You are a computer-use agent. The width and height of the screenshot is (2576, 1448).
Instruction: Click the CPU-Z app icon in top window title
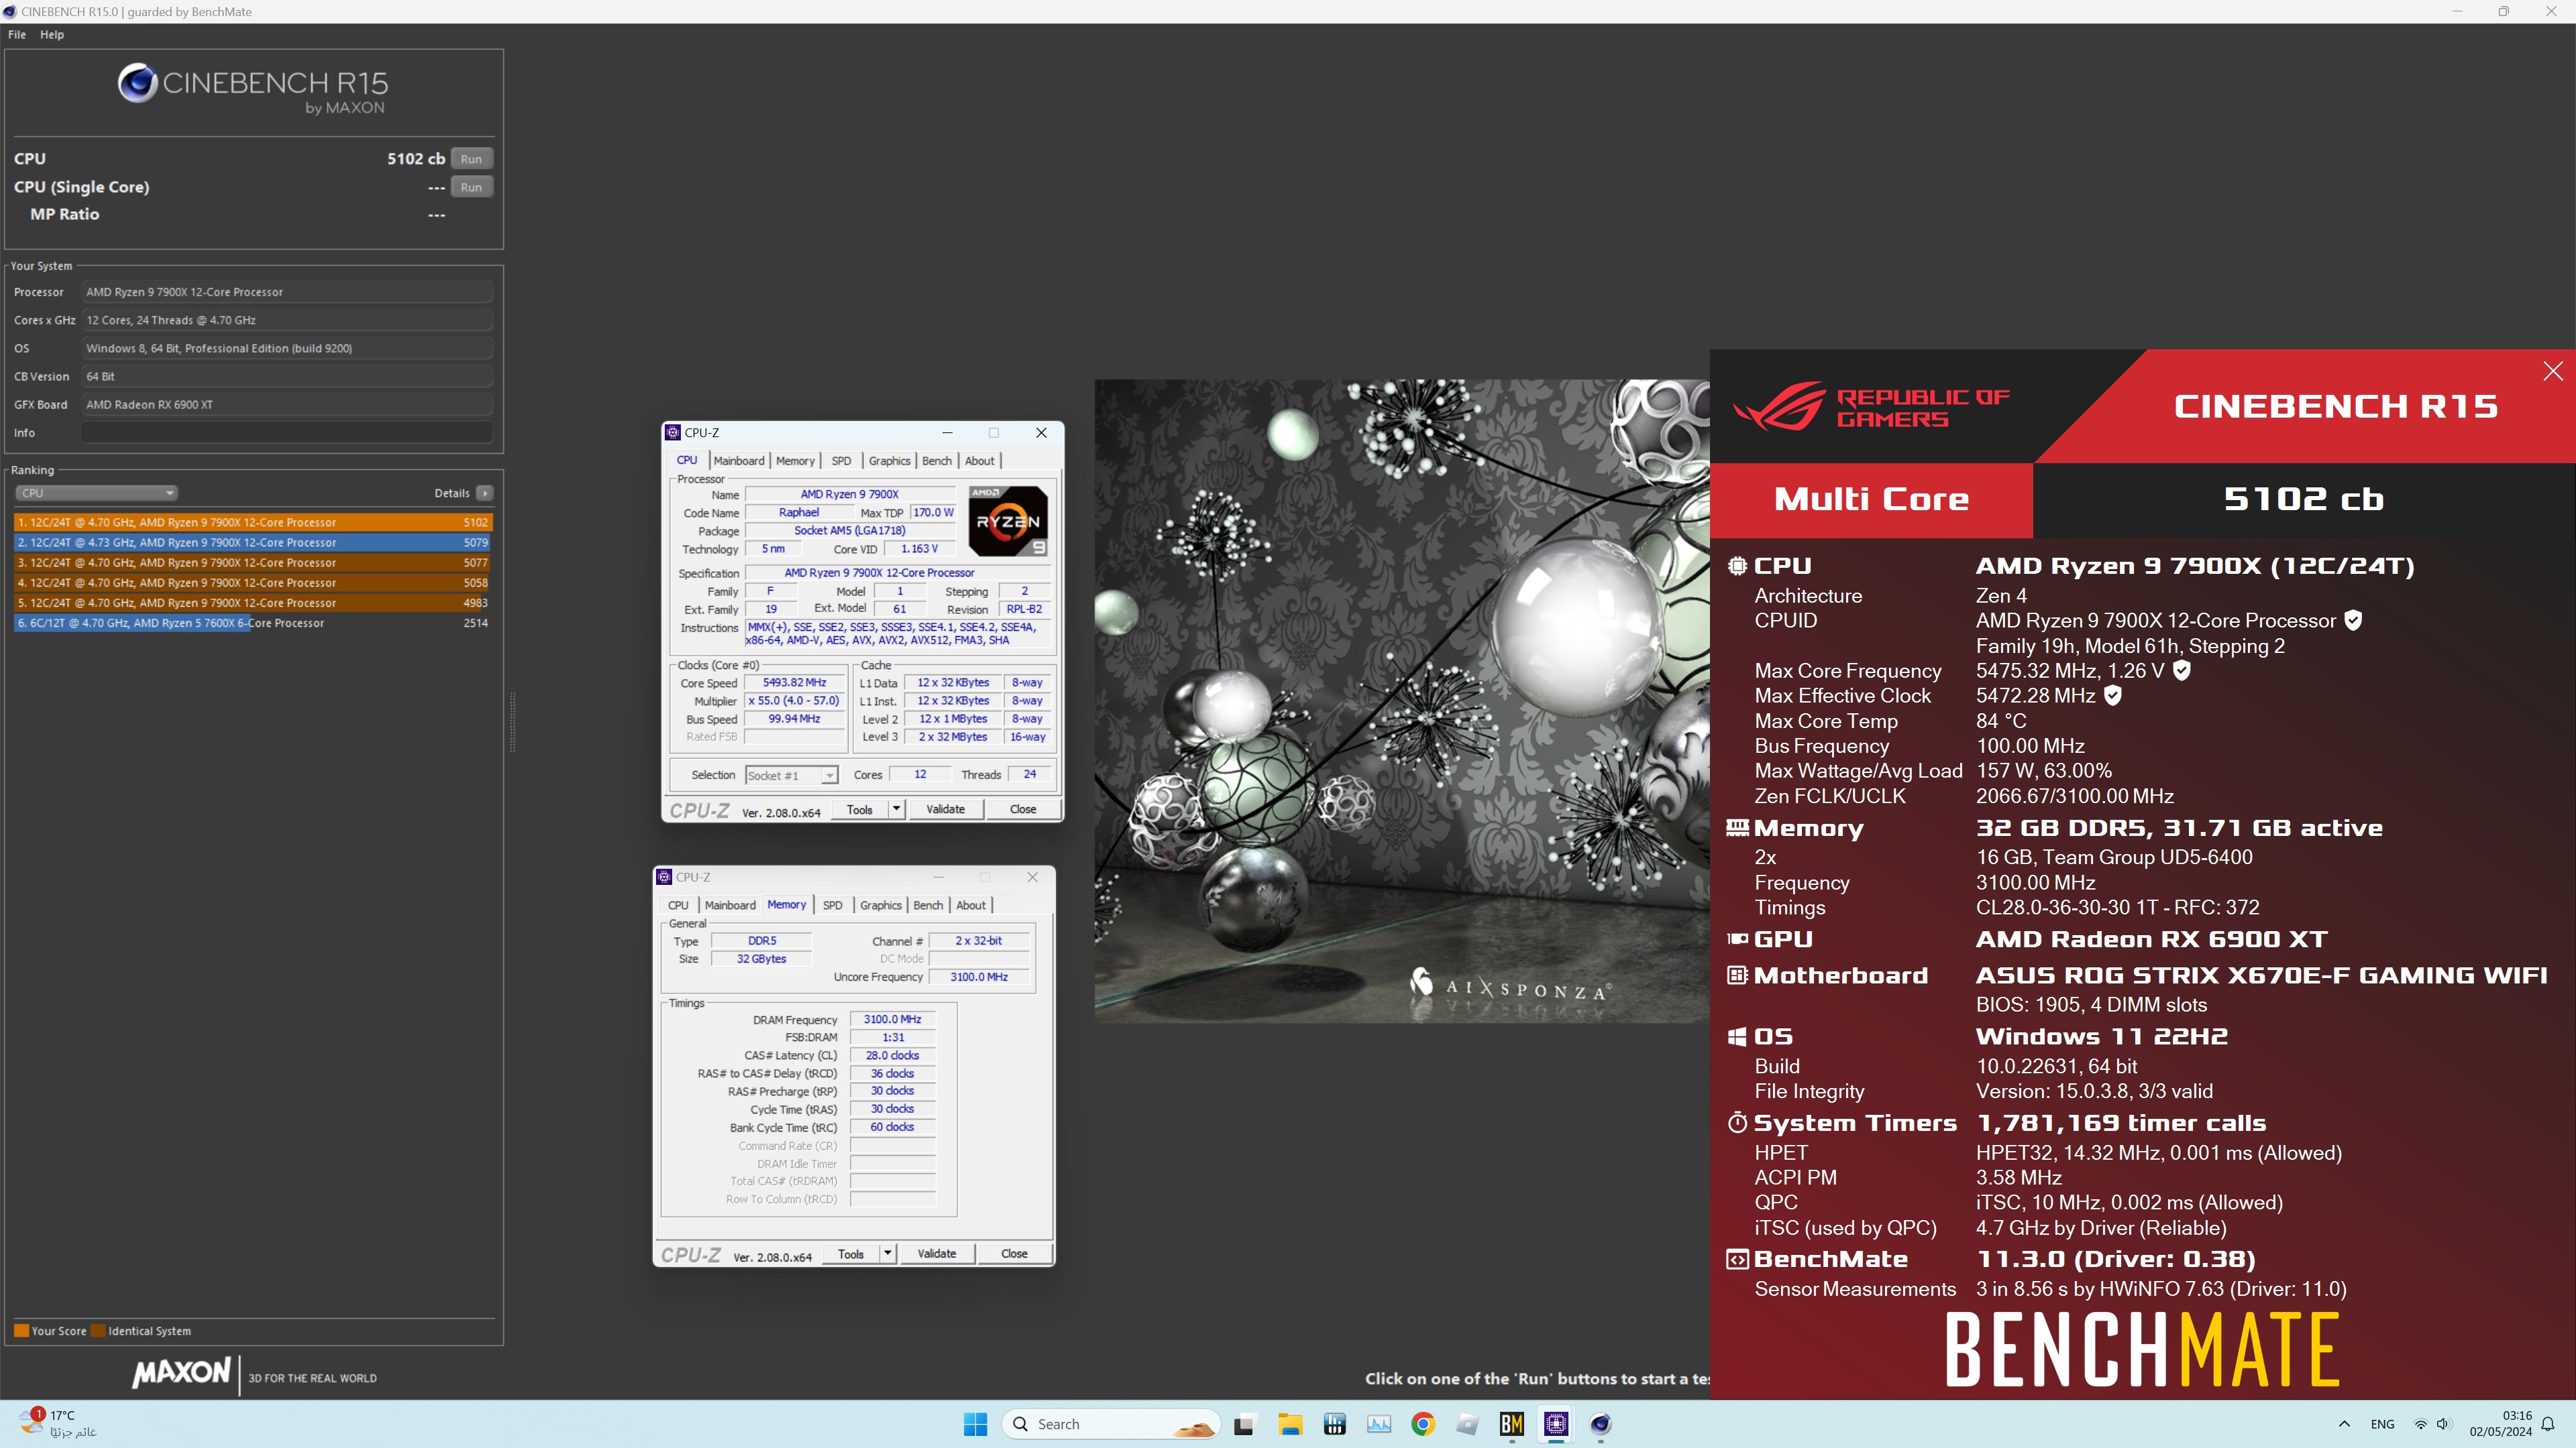672,432
